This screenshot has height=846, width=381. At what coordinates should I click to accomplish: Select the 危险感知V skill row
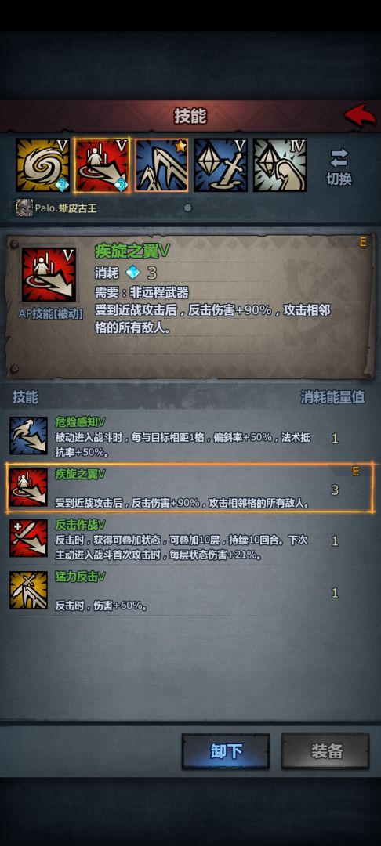point(189,436)
